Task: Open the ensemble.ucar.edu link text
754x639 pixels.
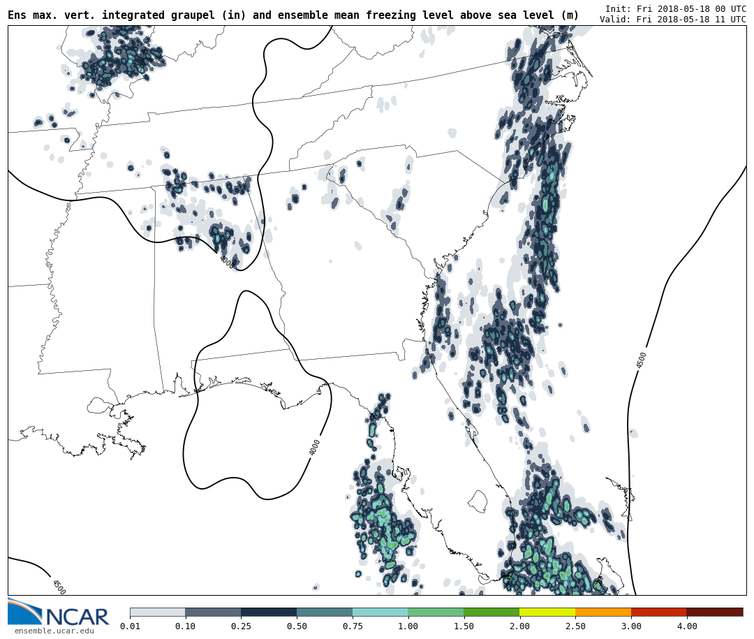Action: pos(54,631)
